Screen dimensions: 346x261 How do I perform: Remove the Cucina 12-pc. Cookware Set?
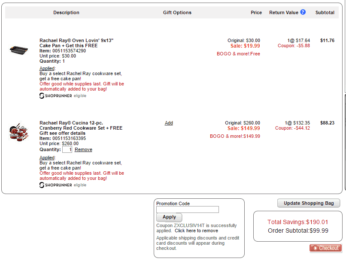[83, 149]
